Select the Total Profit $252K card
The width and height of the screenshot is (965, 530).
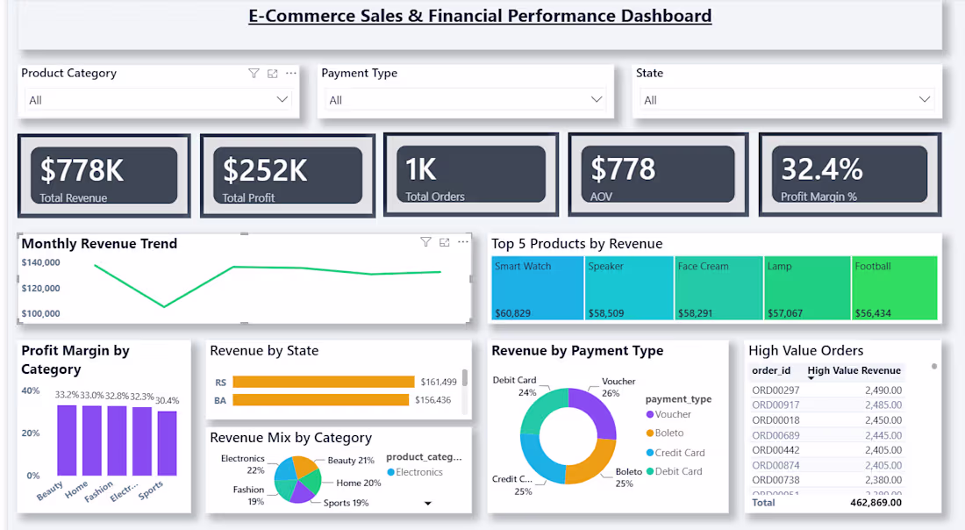click(288, 175)
